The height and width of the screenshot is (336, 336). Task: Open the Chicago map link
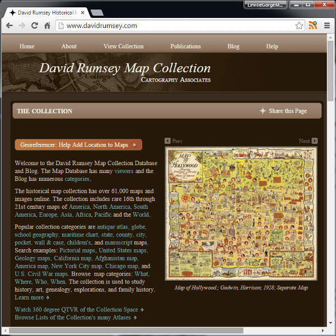tap(122, 266)
